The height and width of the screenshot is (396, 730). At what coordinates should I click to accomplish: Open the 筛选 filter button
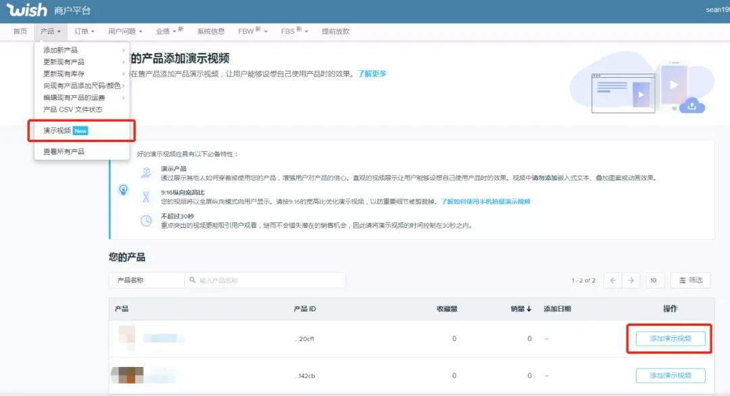691,280
